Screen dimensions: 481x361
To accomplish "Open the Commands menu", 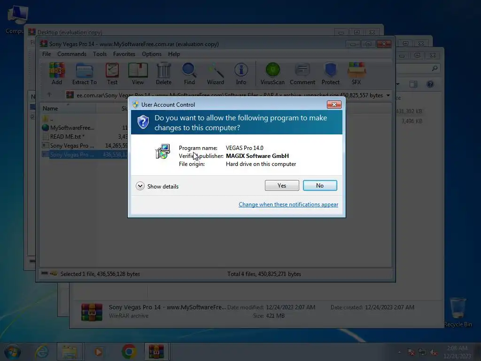I will (x=72, y=54).
